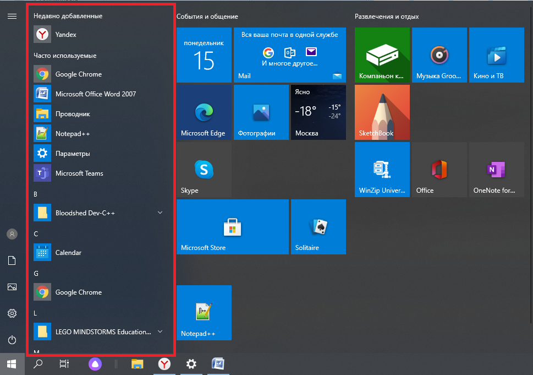Click the letter G section header
533x375 pixels.
point(36,274)
